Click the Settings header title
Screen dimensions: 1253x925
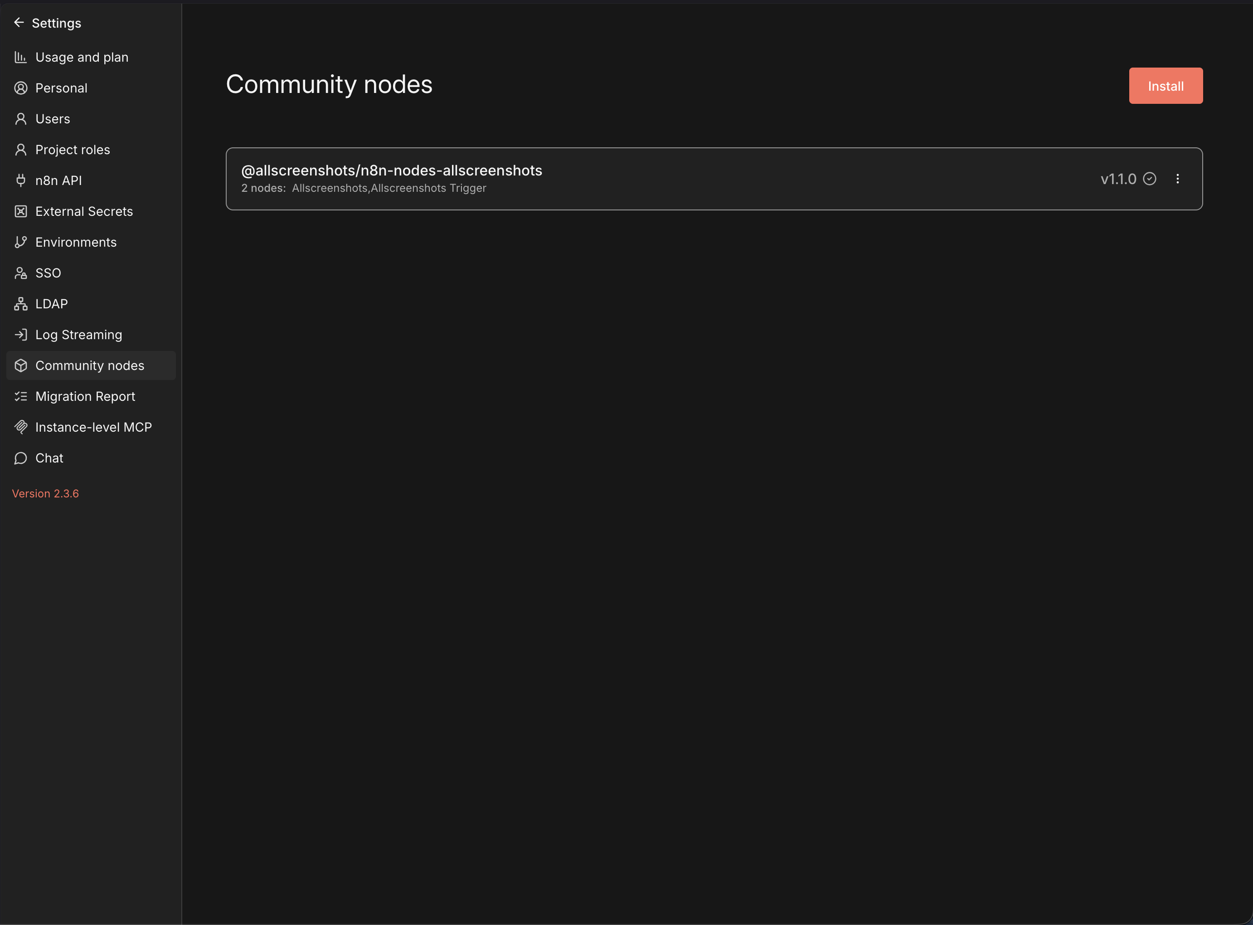[57, 23]
